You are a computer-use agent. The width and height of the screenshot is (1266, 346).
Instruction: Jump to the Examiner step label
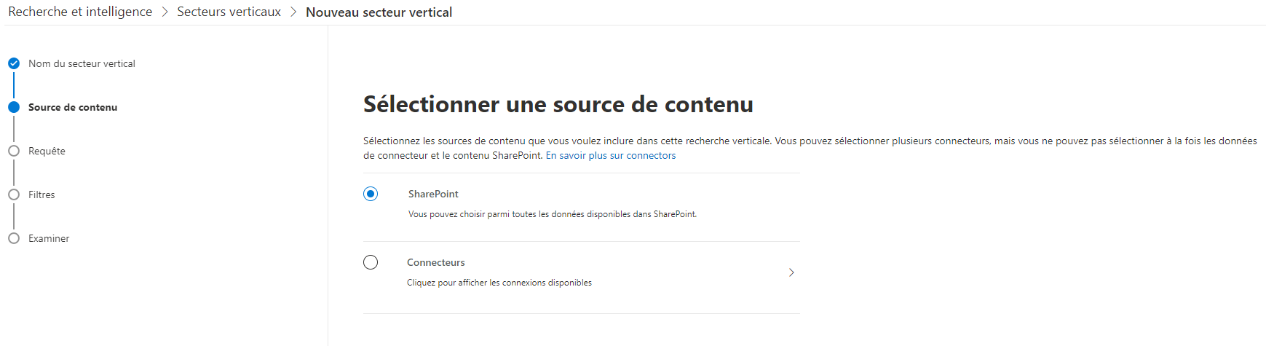pos(49,238)
